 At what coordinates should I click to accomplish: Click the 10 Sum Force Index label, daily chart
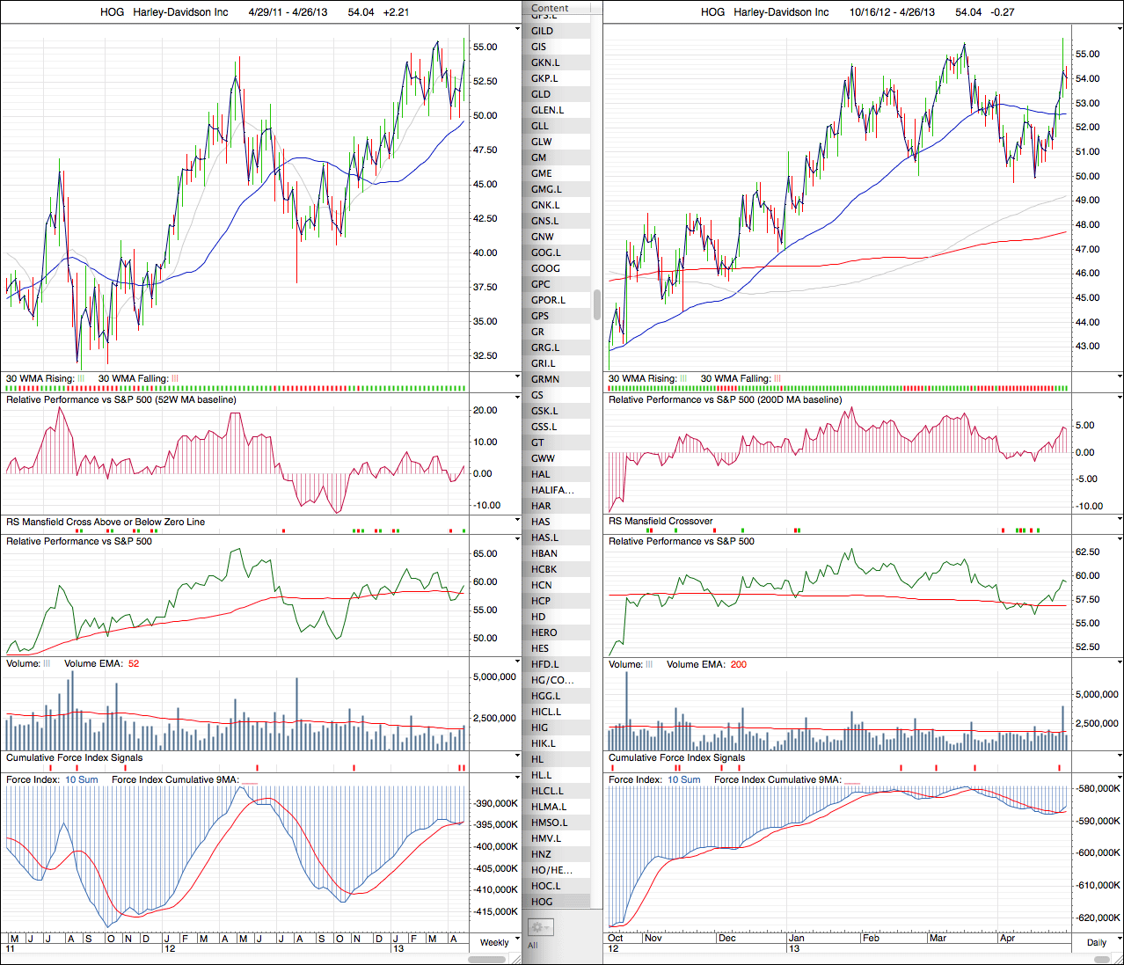click(x=683, y=780)
